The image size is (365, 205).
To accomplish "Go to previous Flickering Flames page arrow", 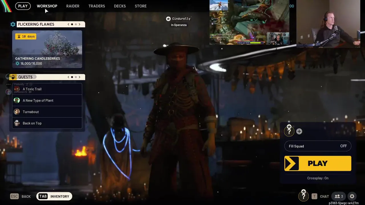I will pos(68,24).
